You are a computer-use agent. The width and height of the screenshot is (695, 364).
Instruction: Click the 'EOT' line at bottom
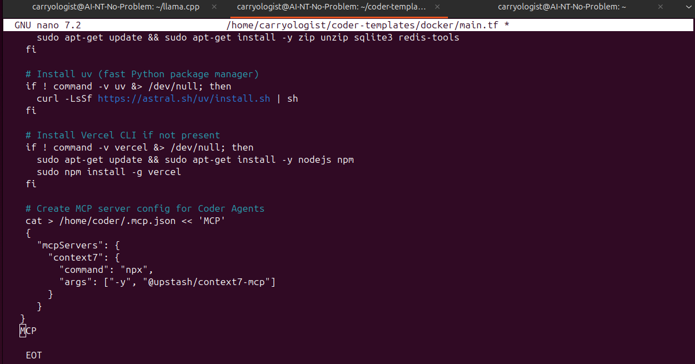(x=34, y=355)
